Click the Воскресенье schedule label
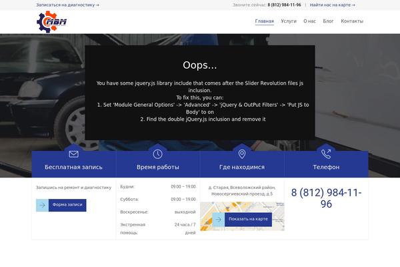The width and height of the screenshot is (400, 267). point(134,212)
